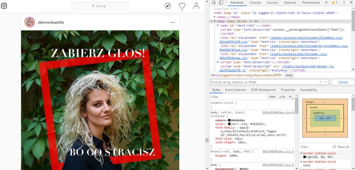Open the profile person icon
Image resolution: width=355 pixels, height=170 pixels.
196,6
